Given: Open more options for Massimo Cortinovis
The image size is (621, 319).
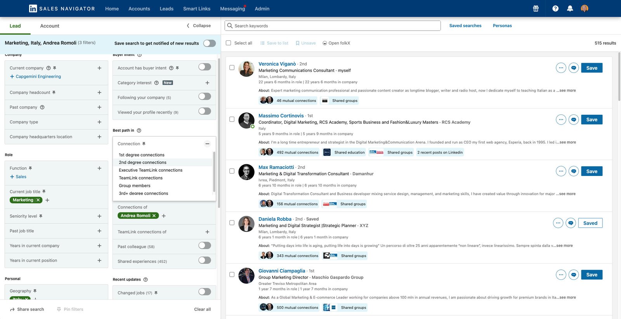Looking at the screenshot, I should click(561, 119).
